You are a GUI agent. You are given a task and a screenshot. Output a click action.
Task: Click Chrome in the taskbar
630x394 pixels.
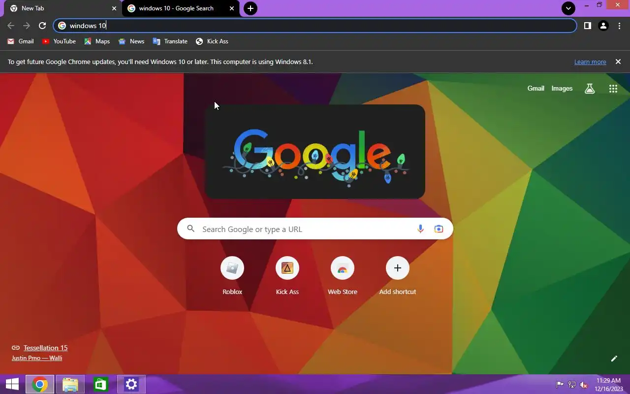(40, 385)
